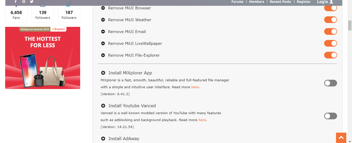The image size is (352, 143).
Task: Enable the Install Youtube Vanced switch
Action: click(x=331, y=116)
